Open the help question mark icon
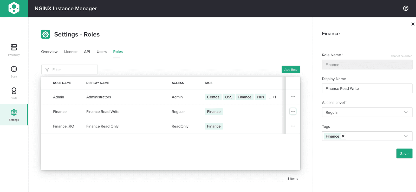The width and height of the screenshot is (416, 192). click(x=406, y=8)
